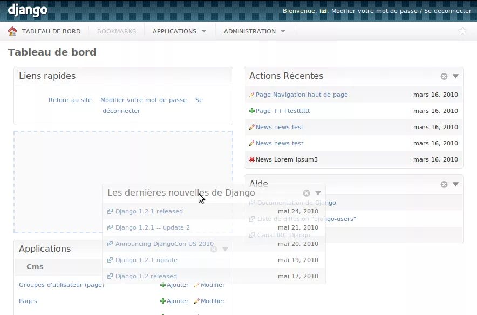Open the Bookmarks menu
This screenshot has width=477, height=315.
click(117, 31)
